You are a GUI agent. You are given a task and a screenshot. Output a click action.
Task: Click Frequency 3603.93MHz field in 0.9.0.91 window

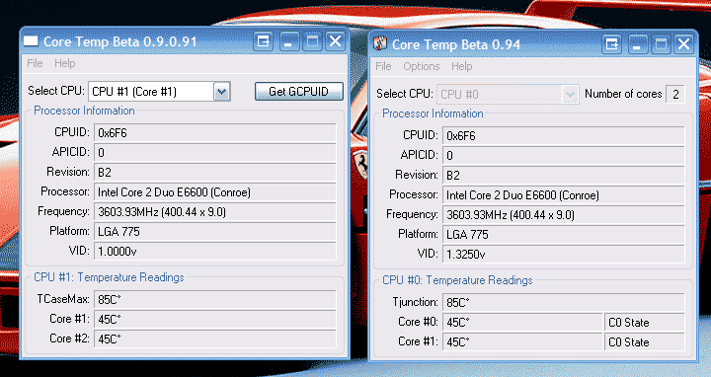point(215,211)
